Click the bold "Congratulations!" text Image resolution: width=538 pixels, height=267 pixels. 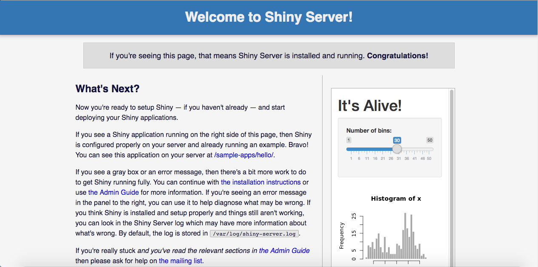(x=398, y=56)
